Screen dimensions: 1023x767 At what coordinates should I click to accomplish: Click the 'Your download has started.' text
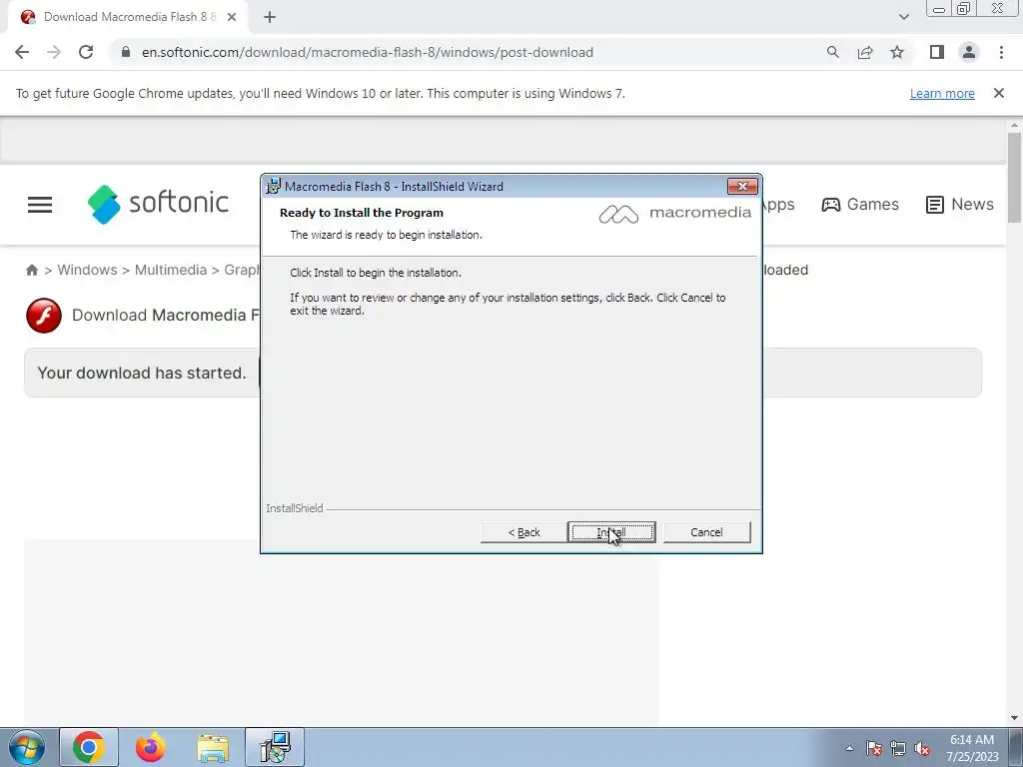142,374
